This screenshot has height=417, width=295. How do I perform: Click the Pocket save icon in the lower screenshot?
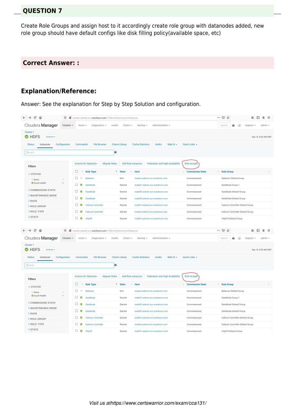223,230
